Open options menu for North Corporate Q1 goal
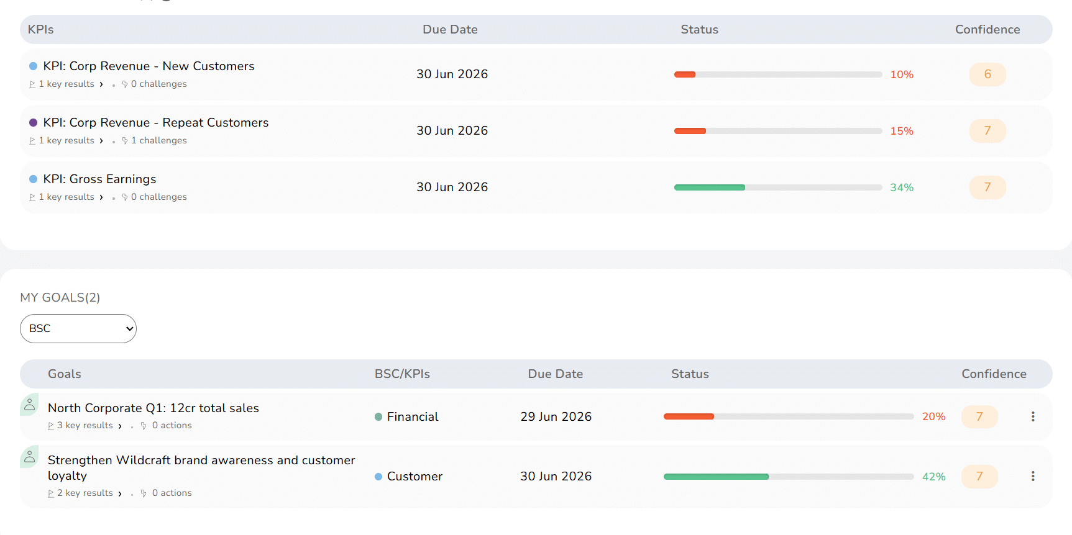 [x=1033, y=416]
